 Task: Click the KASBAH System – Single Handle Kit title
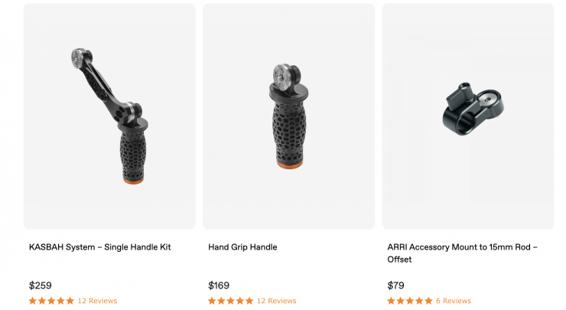coord(99,247)
